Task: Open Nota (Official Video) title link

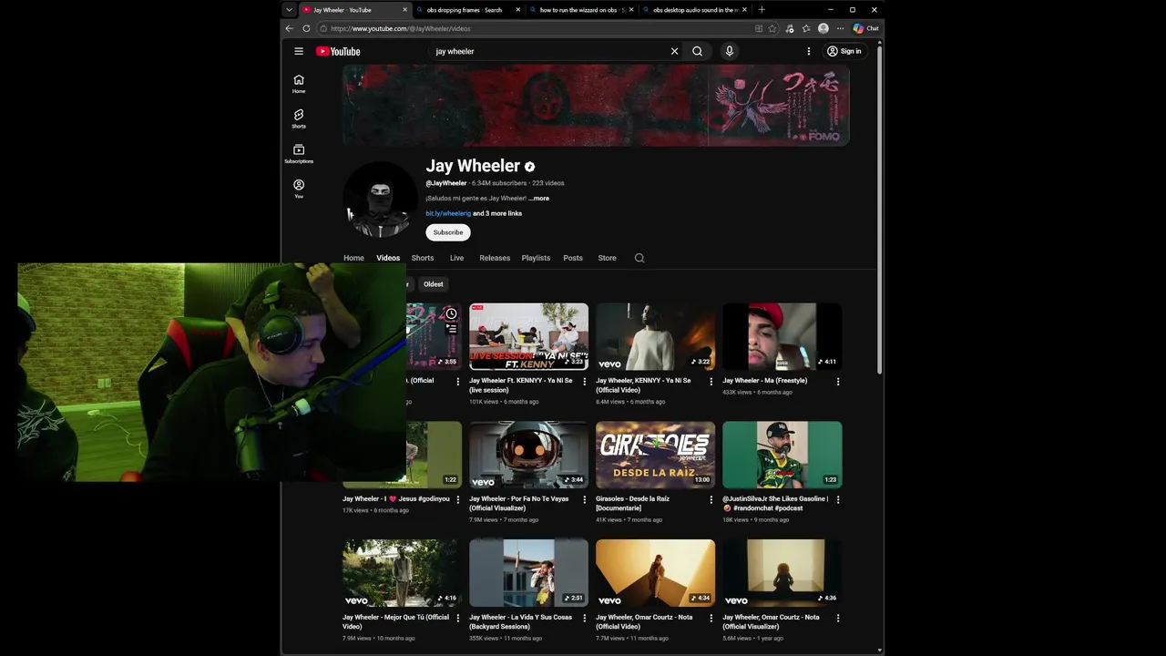Action: coord(644,621)
